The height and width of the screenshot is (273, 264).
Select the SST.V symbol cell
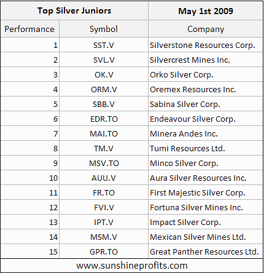(x=104, y=45)
